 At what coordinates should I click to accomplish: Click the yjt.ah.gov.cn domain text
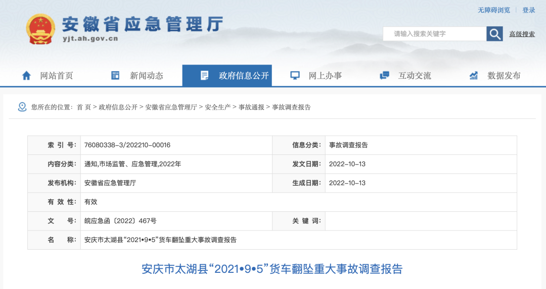pos(90,38)
